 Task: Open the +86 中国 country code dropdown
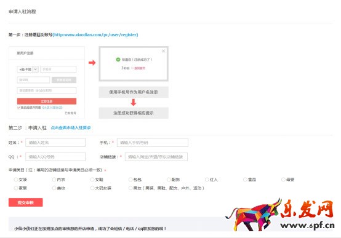click(28, 69)
